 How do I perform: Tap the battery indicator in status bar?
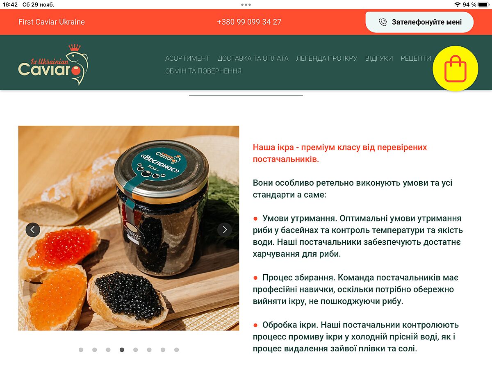(483, 5)
